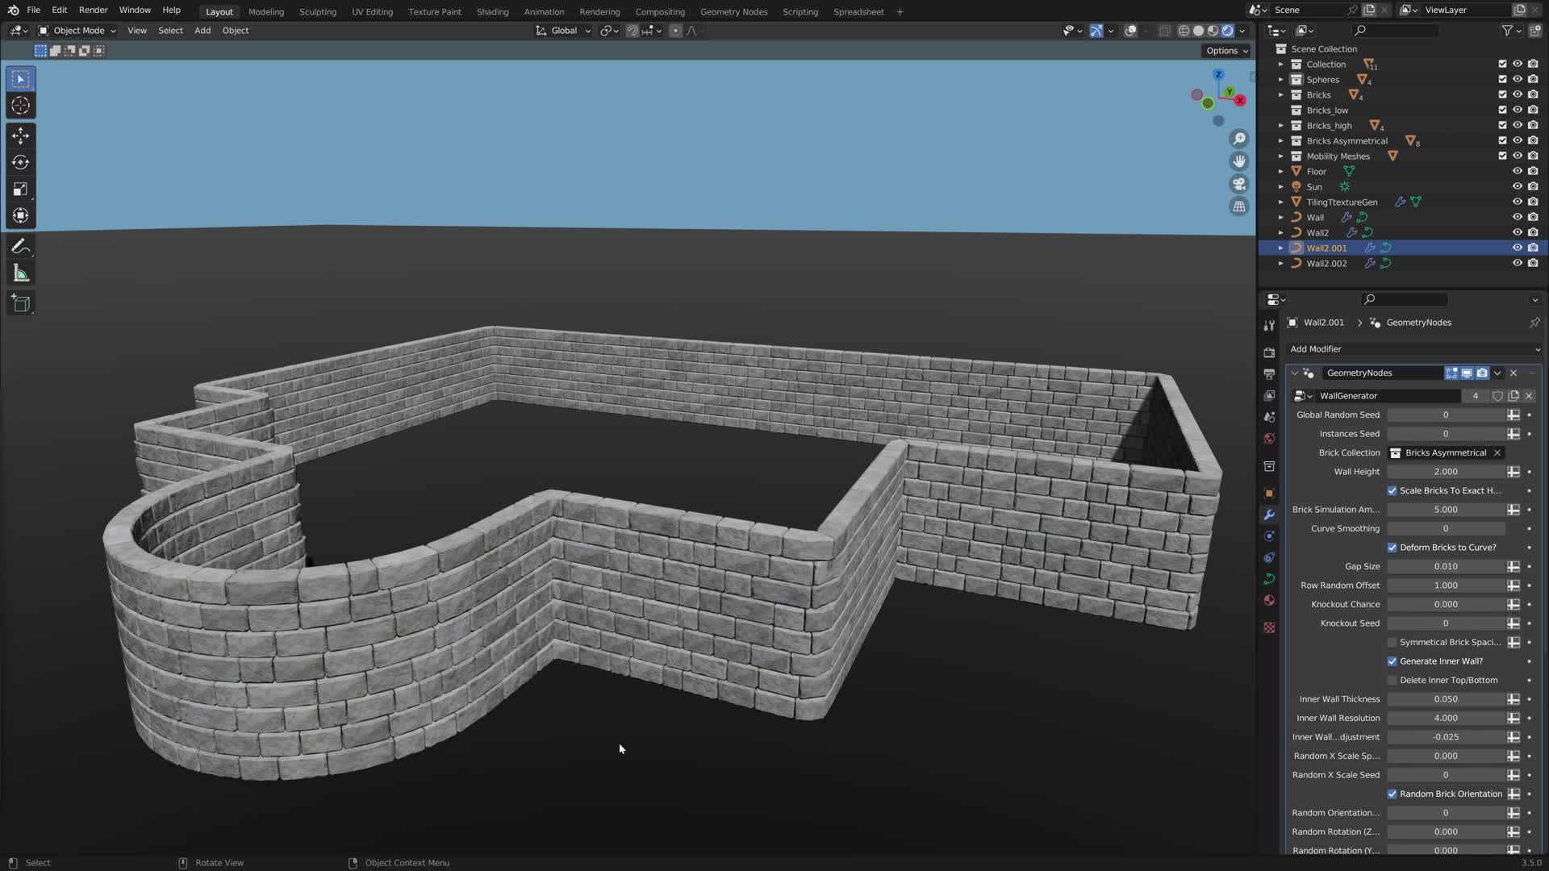Viewport: 1549px width, 871px height.
Task: Open the Layout workspace tab
Action: point(218,12)
